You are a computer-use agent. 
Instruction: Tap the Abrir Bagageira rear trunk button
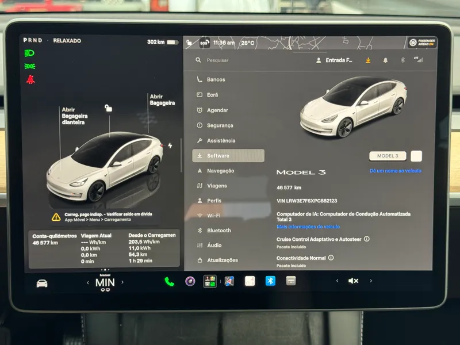pyautogui.click(x=162, y=99)
